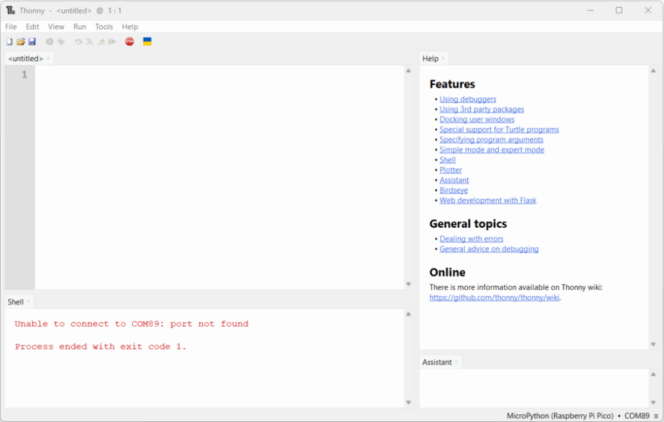Select the Help panel tab
Image resolution: width=664 pixels, height=422 pixels.
(x=430, y=59)
